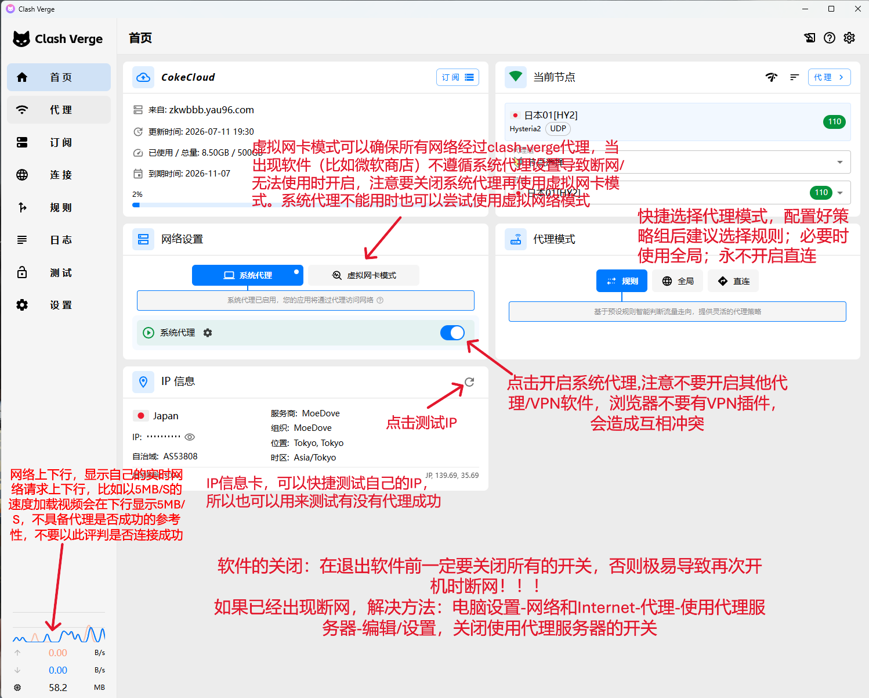Click the download arrow icon in traffic stats
This screenshot has width=869, height=698.
click(x=17, y=670)
